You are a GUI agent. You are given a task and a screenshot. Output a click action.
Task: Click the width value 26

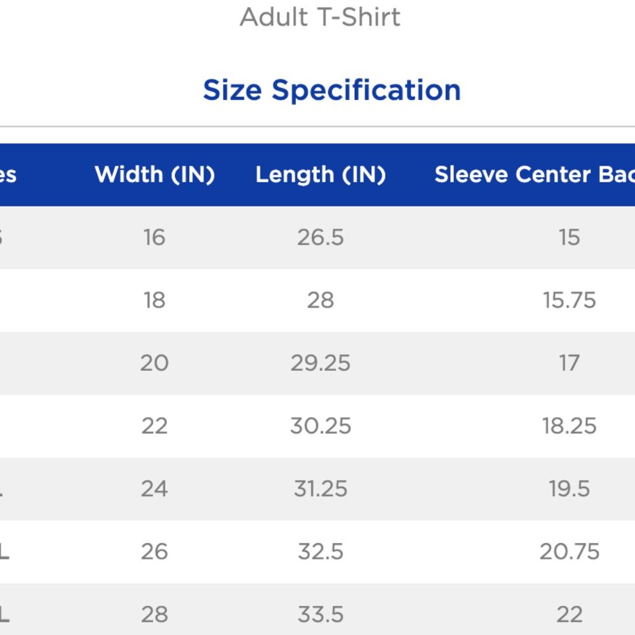[x=154, y=552]
